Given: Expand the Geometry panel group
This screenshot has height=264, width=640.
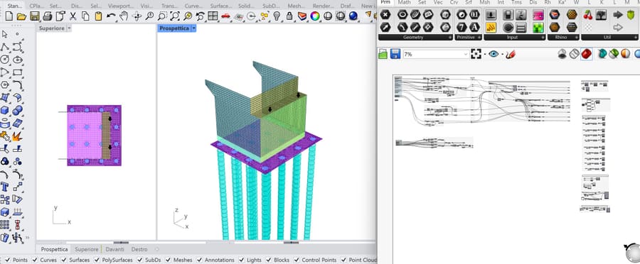Looking at the screenshot, I should pyautogui.click(x=450, y=37).
